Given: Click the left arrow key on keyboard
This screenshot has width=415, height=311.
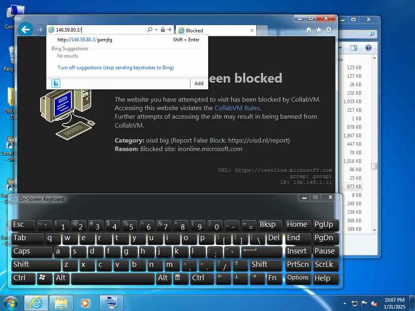Looking at the screenshot, I should (223, 279).
